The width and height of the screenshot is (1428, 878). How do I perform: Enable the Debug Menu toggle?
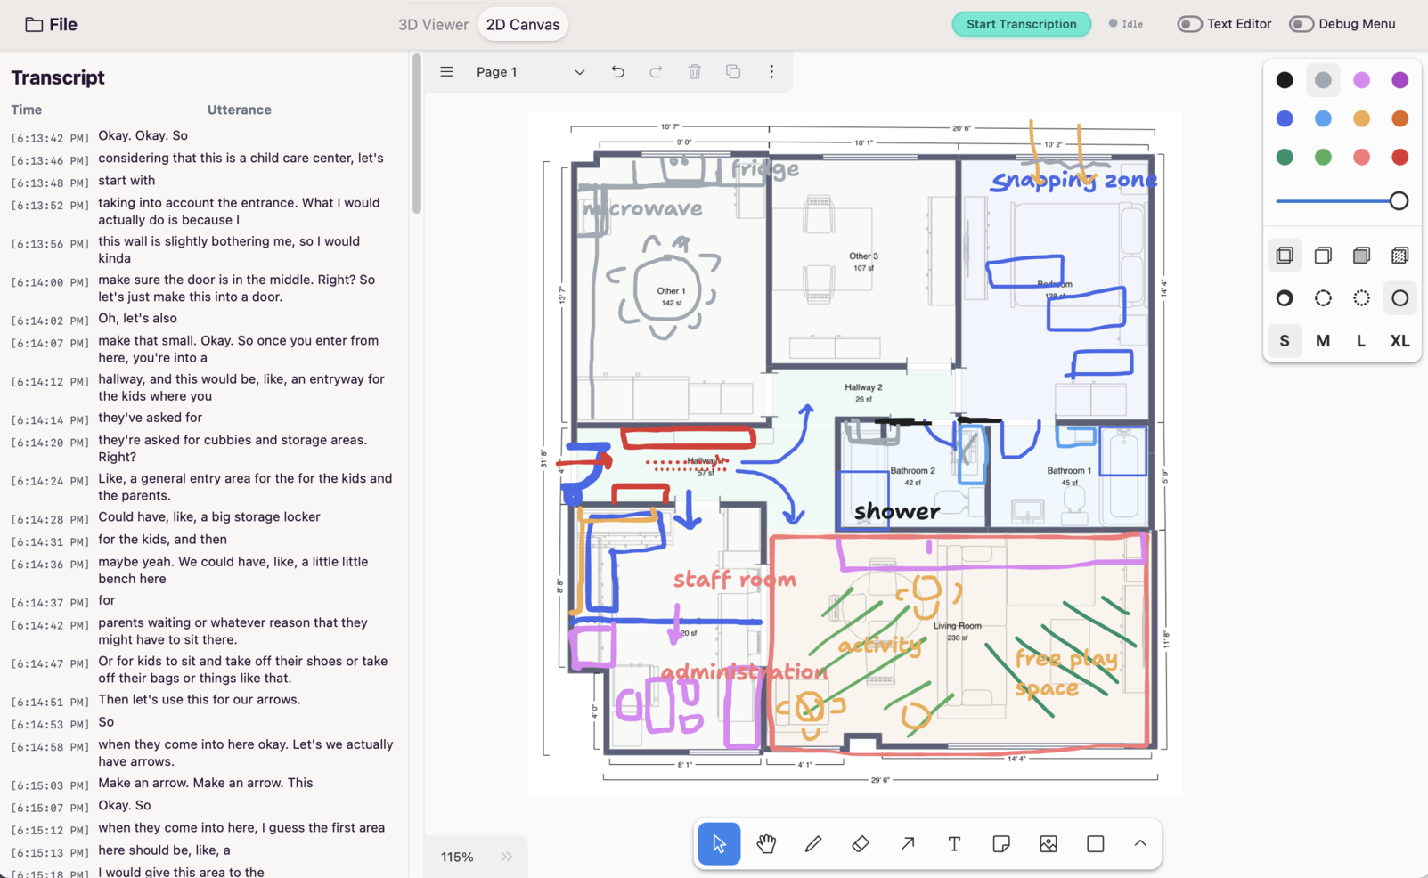point(1302,24)
